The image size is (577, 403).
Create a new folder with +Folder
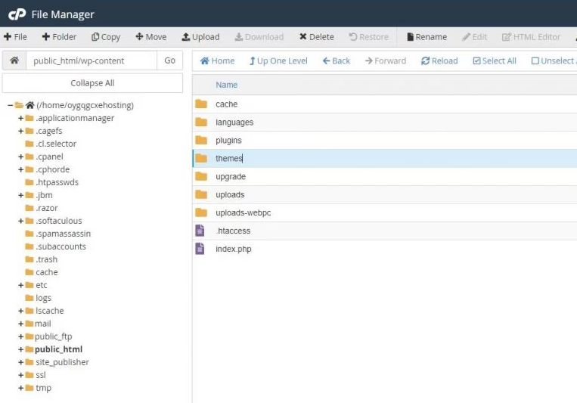click(59, 37)
